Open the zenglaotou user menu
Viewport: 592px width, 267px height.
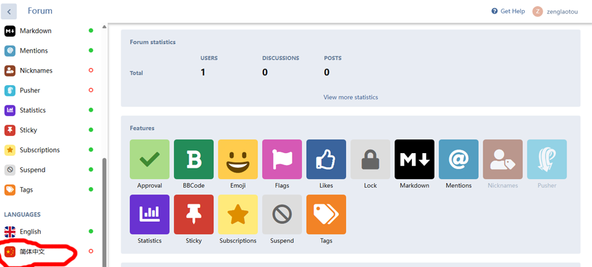point(555,11)
